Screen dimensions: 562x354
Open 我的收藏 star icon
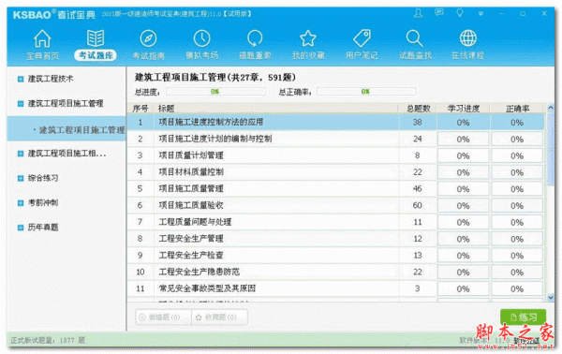tap(308, 38)
